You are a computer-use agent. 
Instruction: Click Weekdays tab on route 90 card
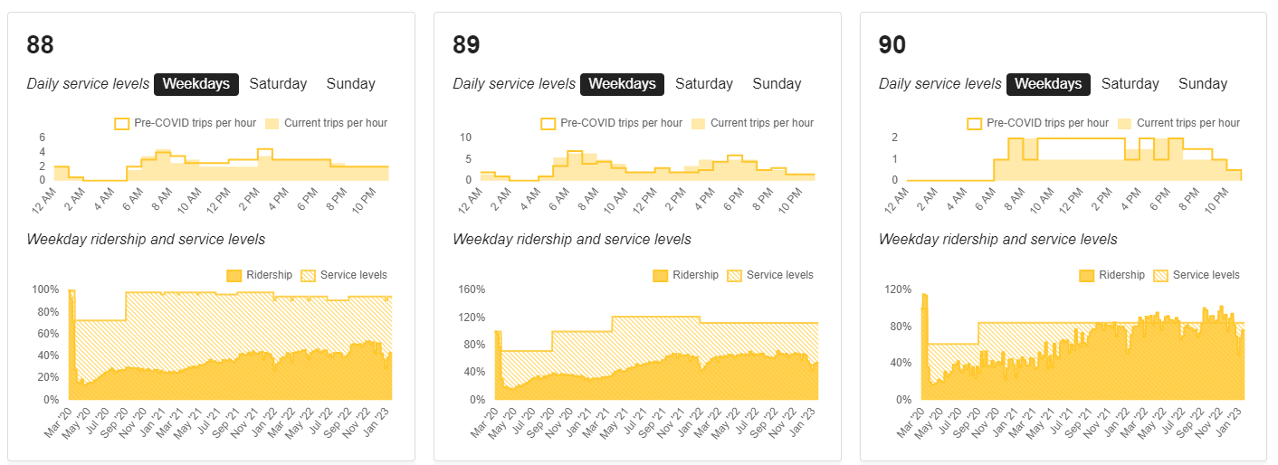click(x=1048, y=84)
